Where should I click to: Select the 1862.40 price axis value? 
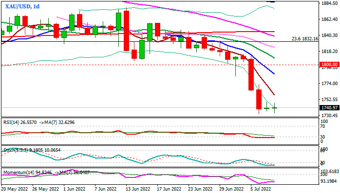pos(329,19)
